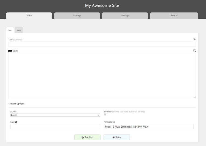Screen dimensions: 206x146
Task: Go to the Extend tab
Action: (174, 15)
